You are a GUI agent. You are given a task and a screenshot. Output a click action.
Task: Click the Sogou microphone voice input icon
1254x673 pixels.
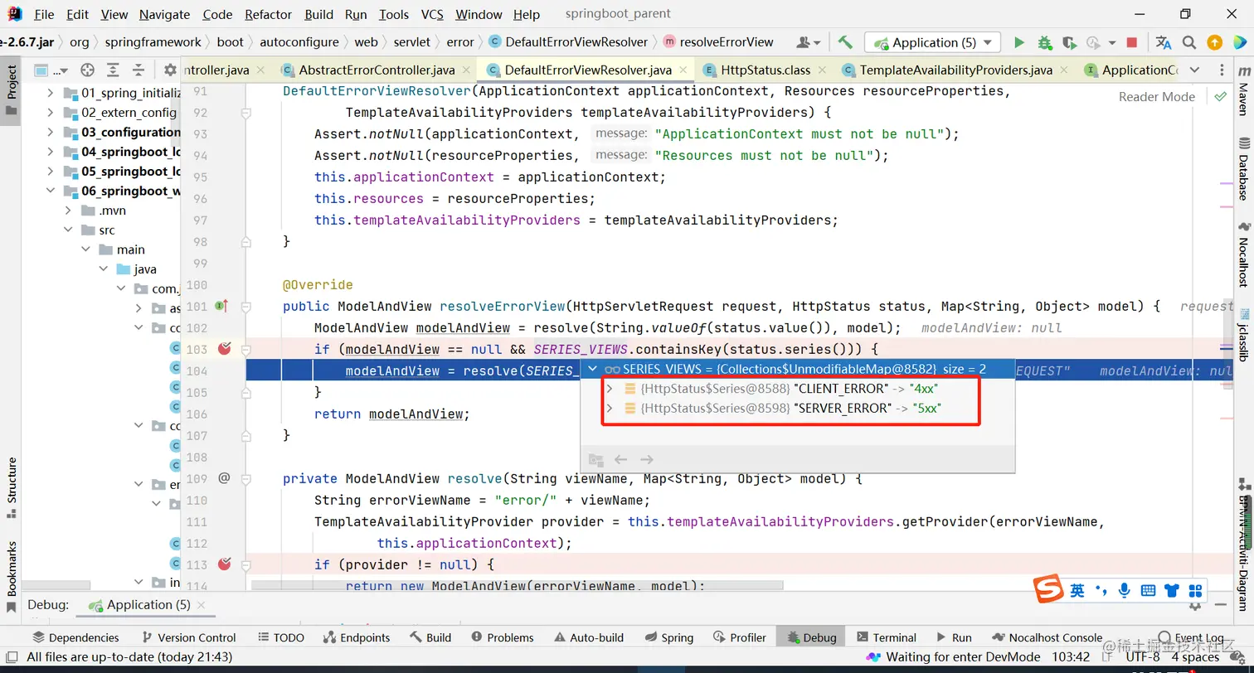click(x=1125, y=590)
